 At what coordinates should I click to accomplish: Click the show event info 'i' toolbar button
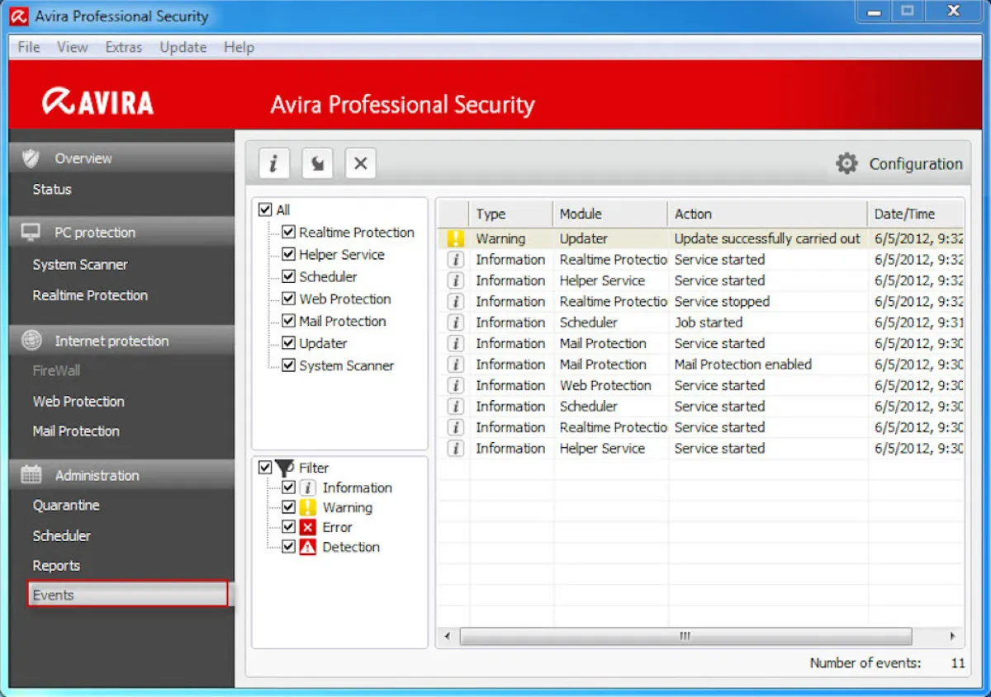(274, 163)
